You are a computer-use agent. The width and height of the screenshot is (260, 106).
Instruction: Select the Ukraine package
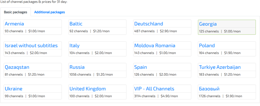tap(14, 89)
